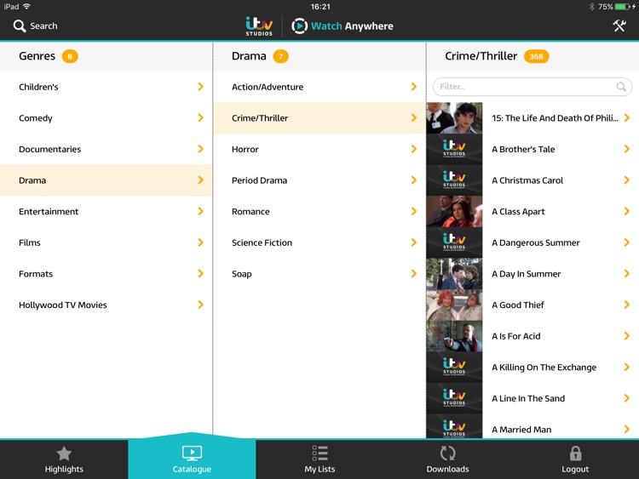The height and width of the screenshot is (479, 639).
Task: Tap the Watch Anywhere play icon
Action: tap(300, 26)
